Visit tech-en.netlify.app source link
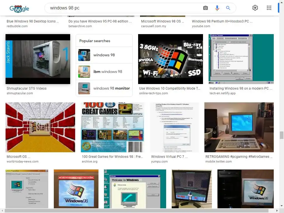This screenshot has width=284, height=213. point(222,93)
